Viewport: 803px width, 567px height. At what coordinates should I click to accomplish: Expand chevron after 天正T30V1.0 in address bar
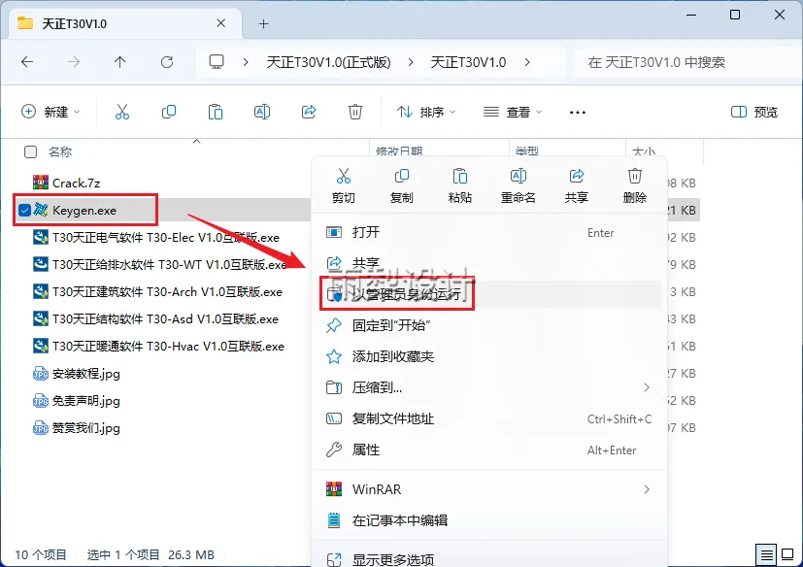click(527, 62)
